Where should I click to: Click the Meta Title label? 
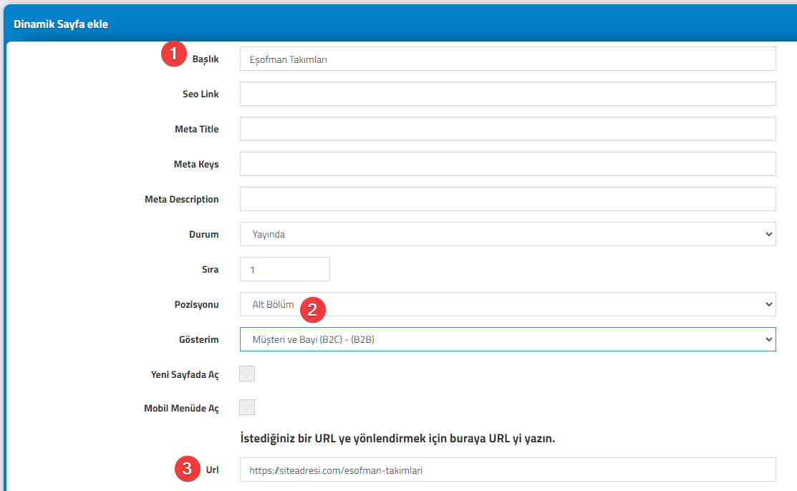coord(197,129)
